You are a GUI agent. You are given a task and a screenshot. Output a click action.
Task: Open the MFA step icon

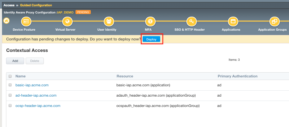150,22
